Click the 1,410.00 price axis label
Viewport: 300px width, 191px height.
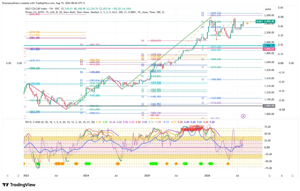click(269, 78)
